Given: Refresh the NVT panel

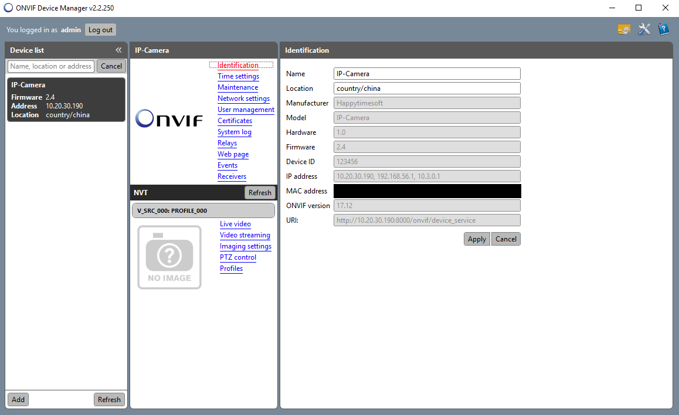Looking at the screenshot, I should click(260, 192).
